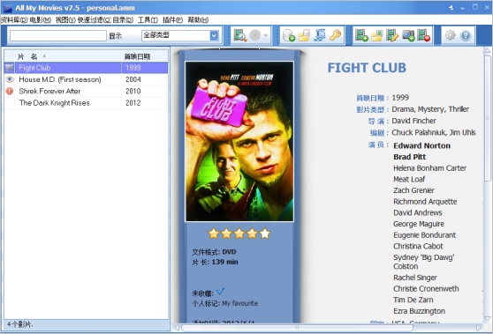Open the 电影 menu
This screenshot has height=334, width=493.
click(x=41, y=20)
